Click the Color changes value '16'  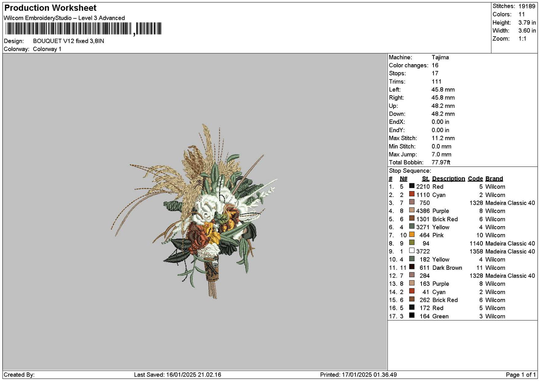[435, 65]
